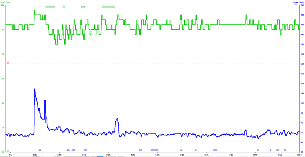The height and width of the screenshot is (157, 305).
Task: Click the red 88 threshold label
Action: (x=8, y=63)
